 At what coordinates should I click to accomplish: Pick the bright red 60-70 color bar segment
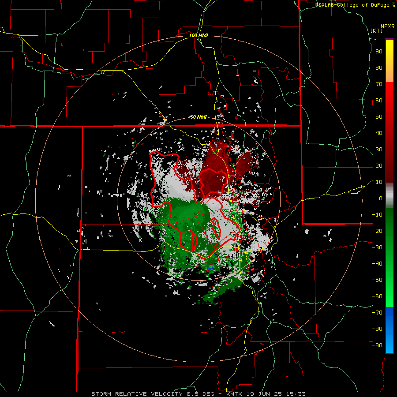(390, 91)
